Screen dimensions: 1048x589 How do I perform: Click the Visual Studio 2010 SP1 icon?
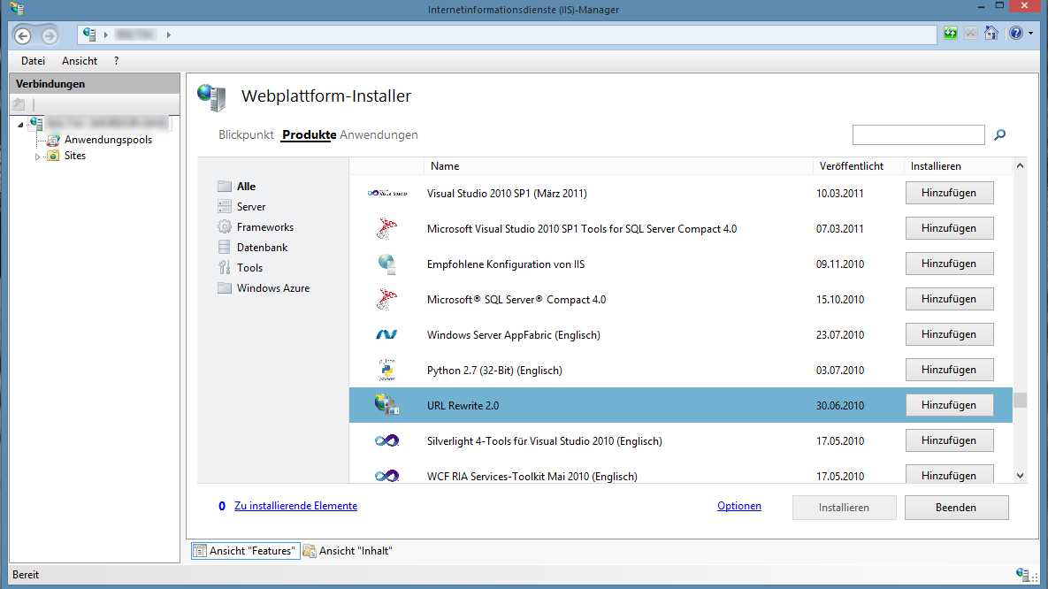387,193
